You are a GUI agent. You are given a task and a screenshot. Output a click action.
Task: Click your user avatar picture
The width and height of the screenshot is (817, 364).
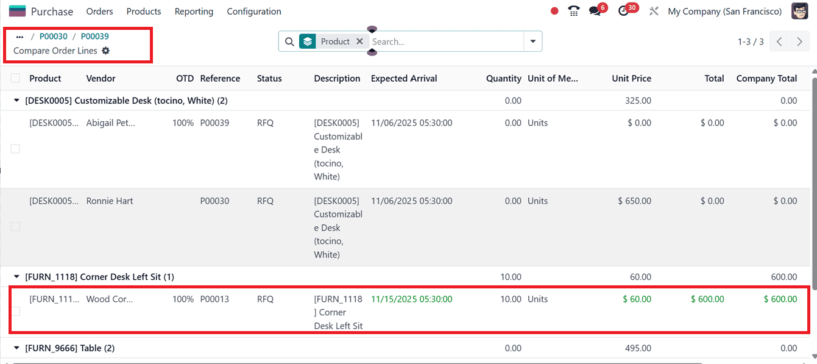pos(799,10)
